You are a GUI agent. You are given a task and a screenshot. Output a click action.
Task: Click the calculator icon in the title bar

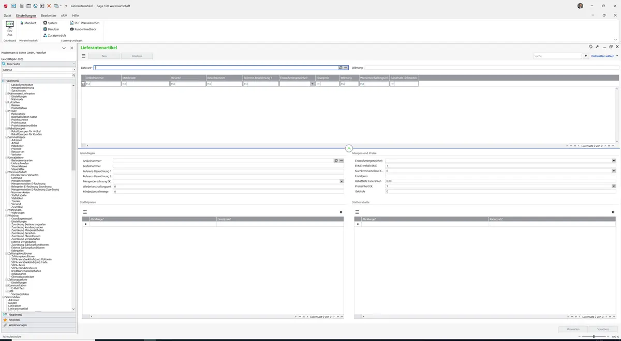point(21,6)
